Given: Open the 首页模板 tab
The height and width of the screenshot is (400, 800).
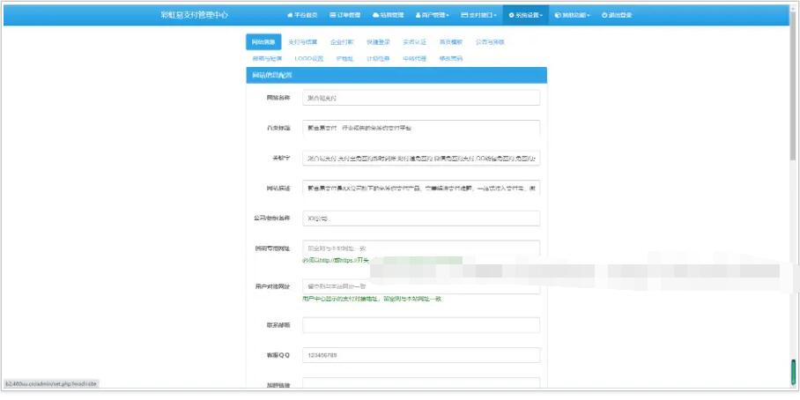Looking at the screenshot, I should pyautogui.click(x=450, y=42).
